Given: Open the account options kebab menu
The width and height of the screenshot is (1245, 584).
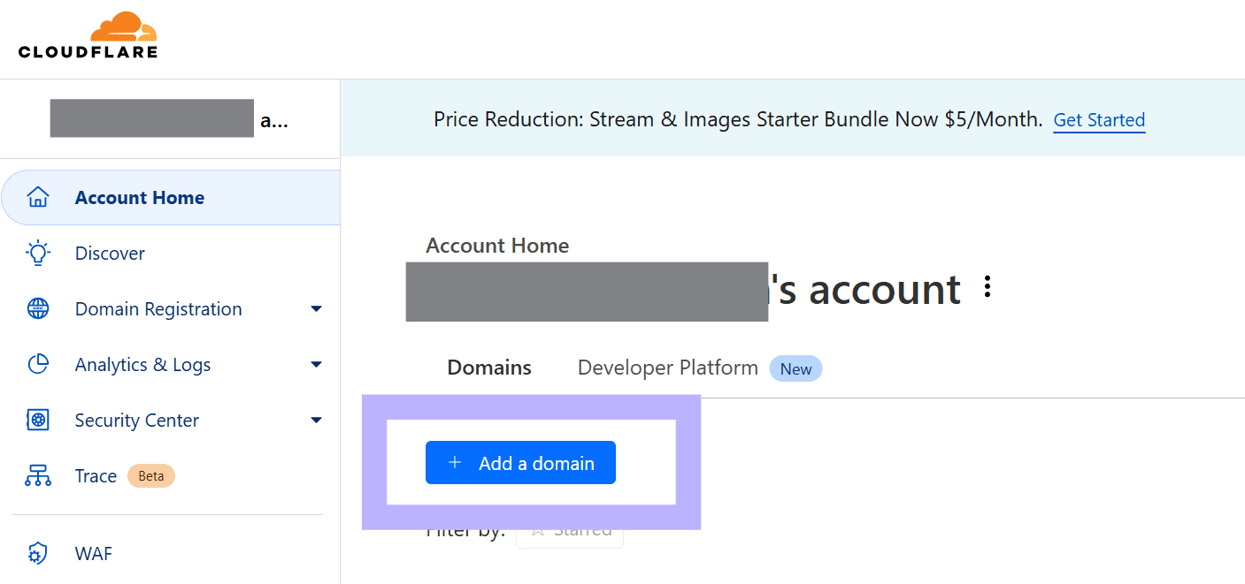Looking at the screenshot, I should (988, 286).
